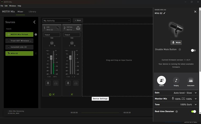Toggle MV6 G2 input source

(x=19, y=53)
